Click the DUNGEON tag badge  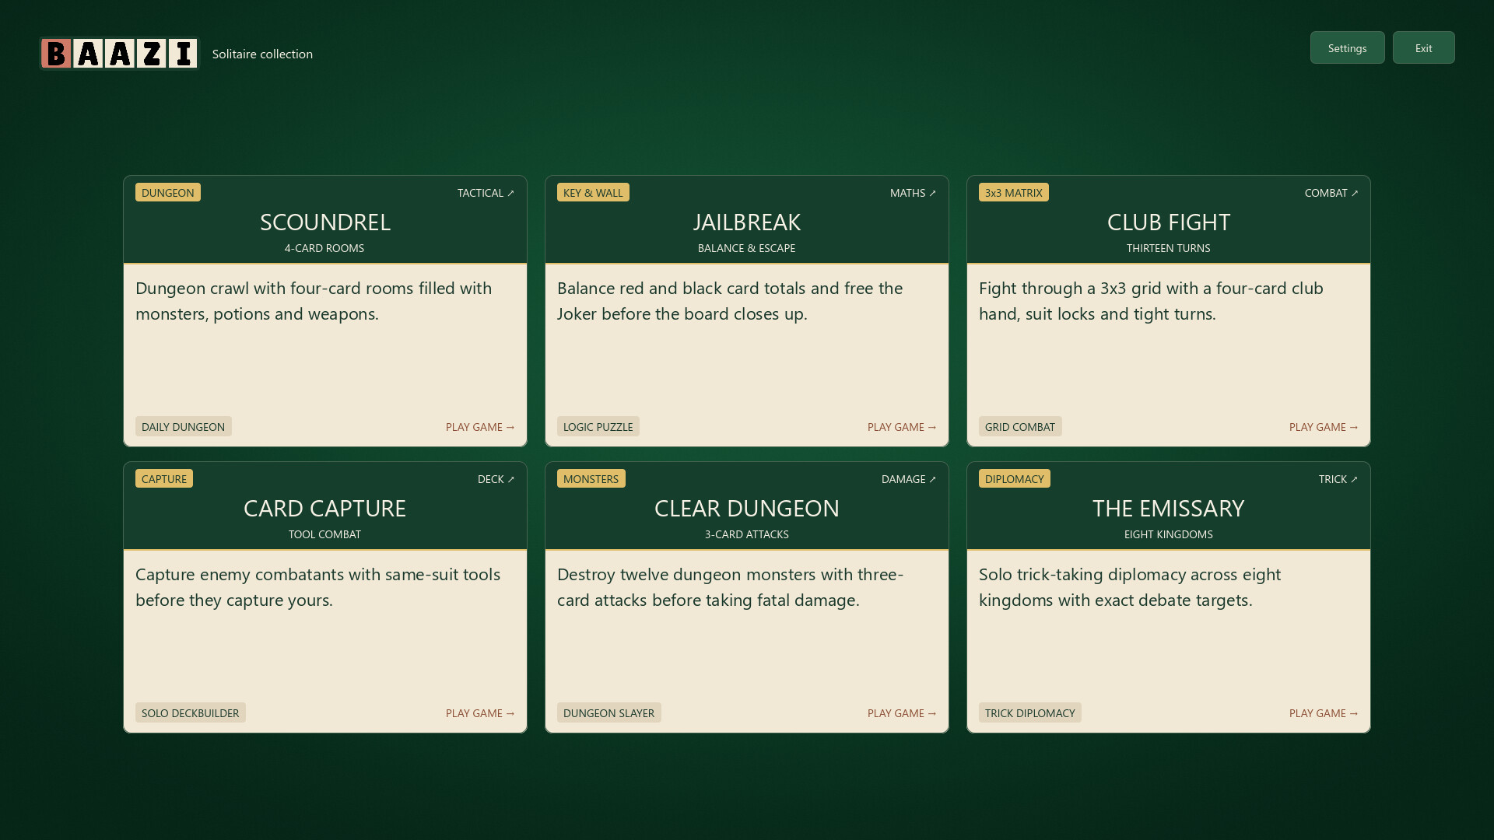click(x=168, y=192)
